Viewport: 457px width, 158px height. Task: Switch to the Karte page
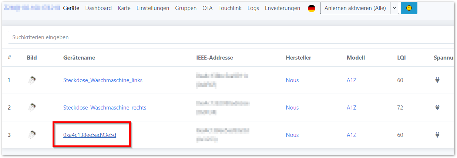click(124, 8)
